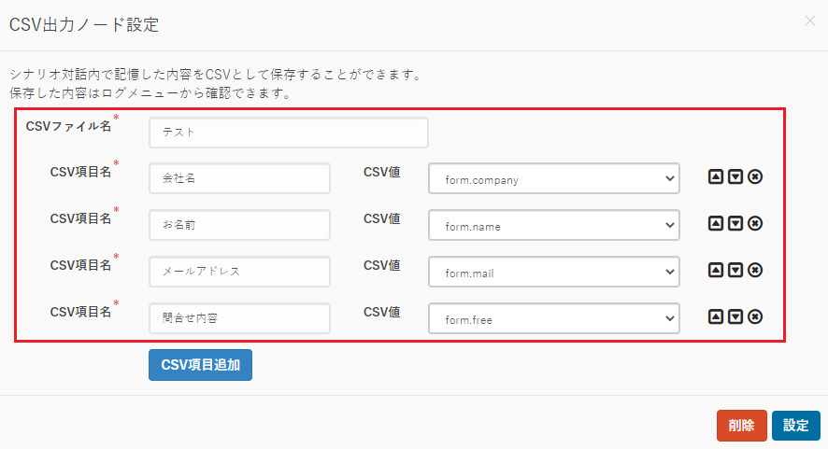The width and height of the screenshot is (828, 449).
Task: Focus the CSV項目名 field with メールアドレス
Action: pyautogui.click(x=240, y=272)
